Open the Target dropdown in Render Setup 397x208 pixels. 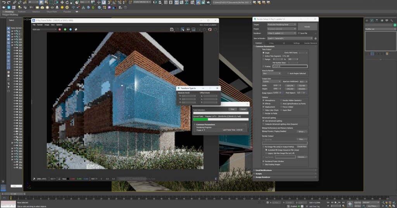point(281,24)
